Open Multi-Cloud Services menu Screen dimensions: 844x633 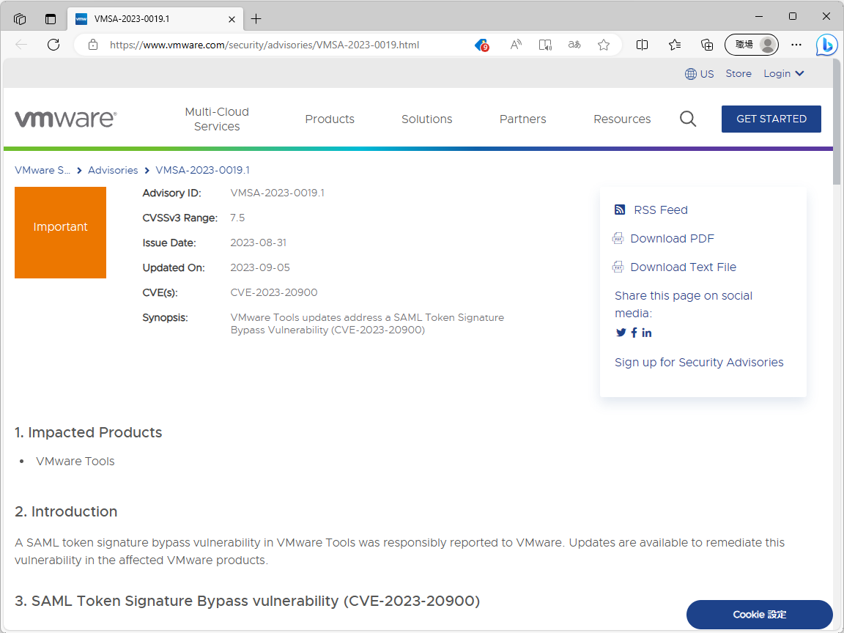[x=217, y=119]
